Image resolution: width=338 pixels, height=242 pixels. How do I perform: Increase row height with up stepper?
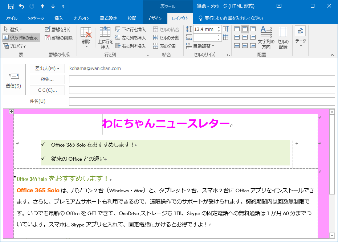(219, 28)
